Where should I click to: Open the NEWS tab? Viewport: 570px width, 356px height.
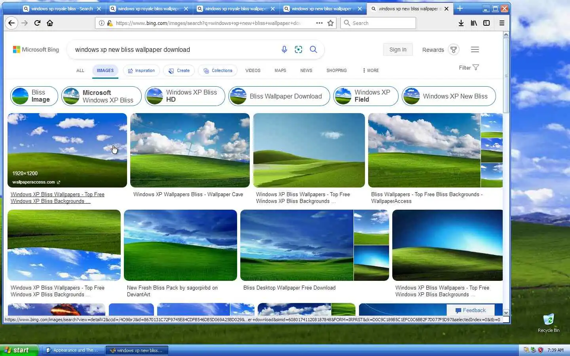[x=306, y=70]
